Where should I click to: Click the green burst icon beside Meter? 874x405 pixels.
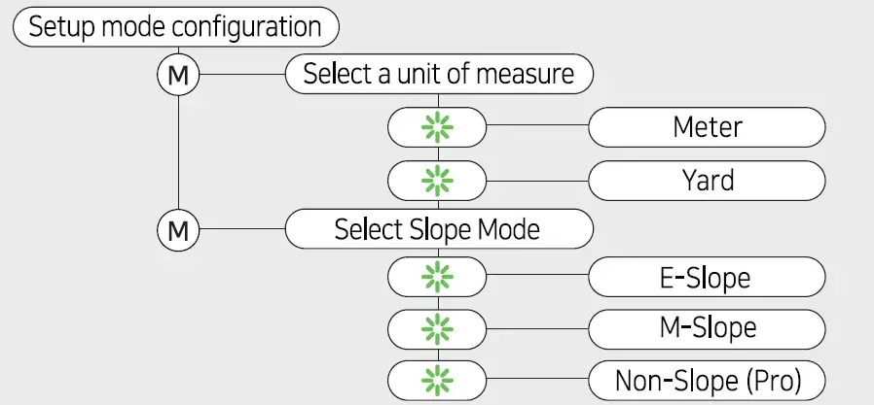[x=437, y=127]
